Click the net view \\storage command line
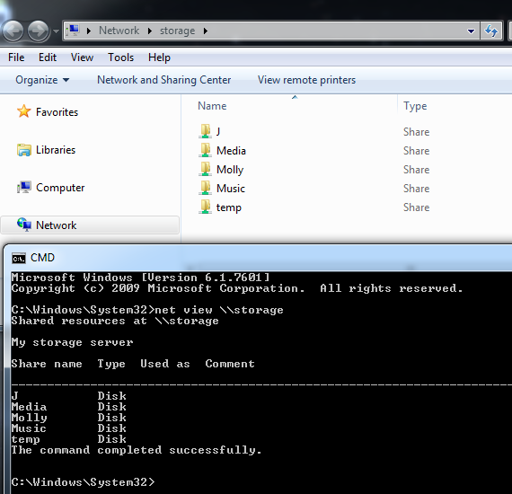The image size is (512, 494). coord(147,310)
